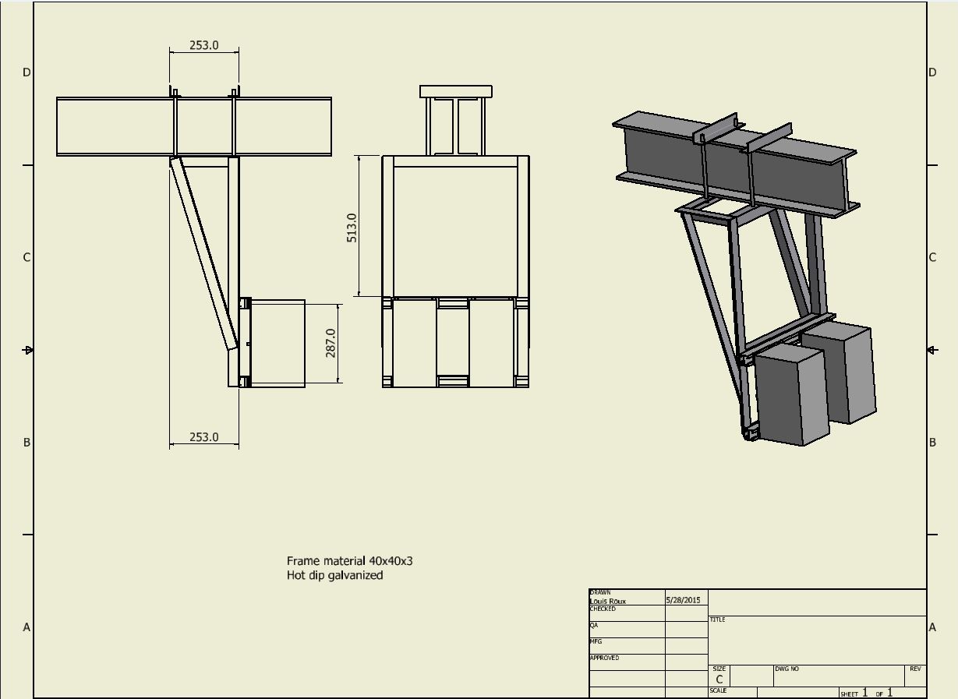Click zone letter B on the right border
958x699 pixels.
pyautogui.click(x=932, y=443)
